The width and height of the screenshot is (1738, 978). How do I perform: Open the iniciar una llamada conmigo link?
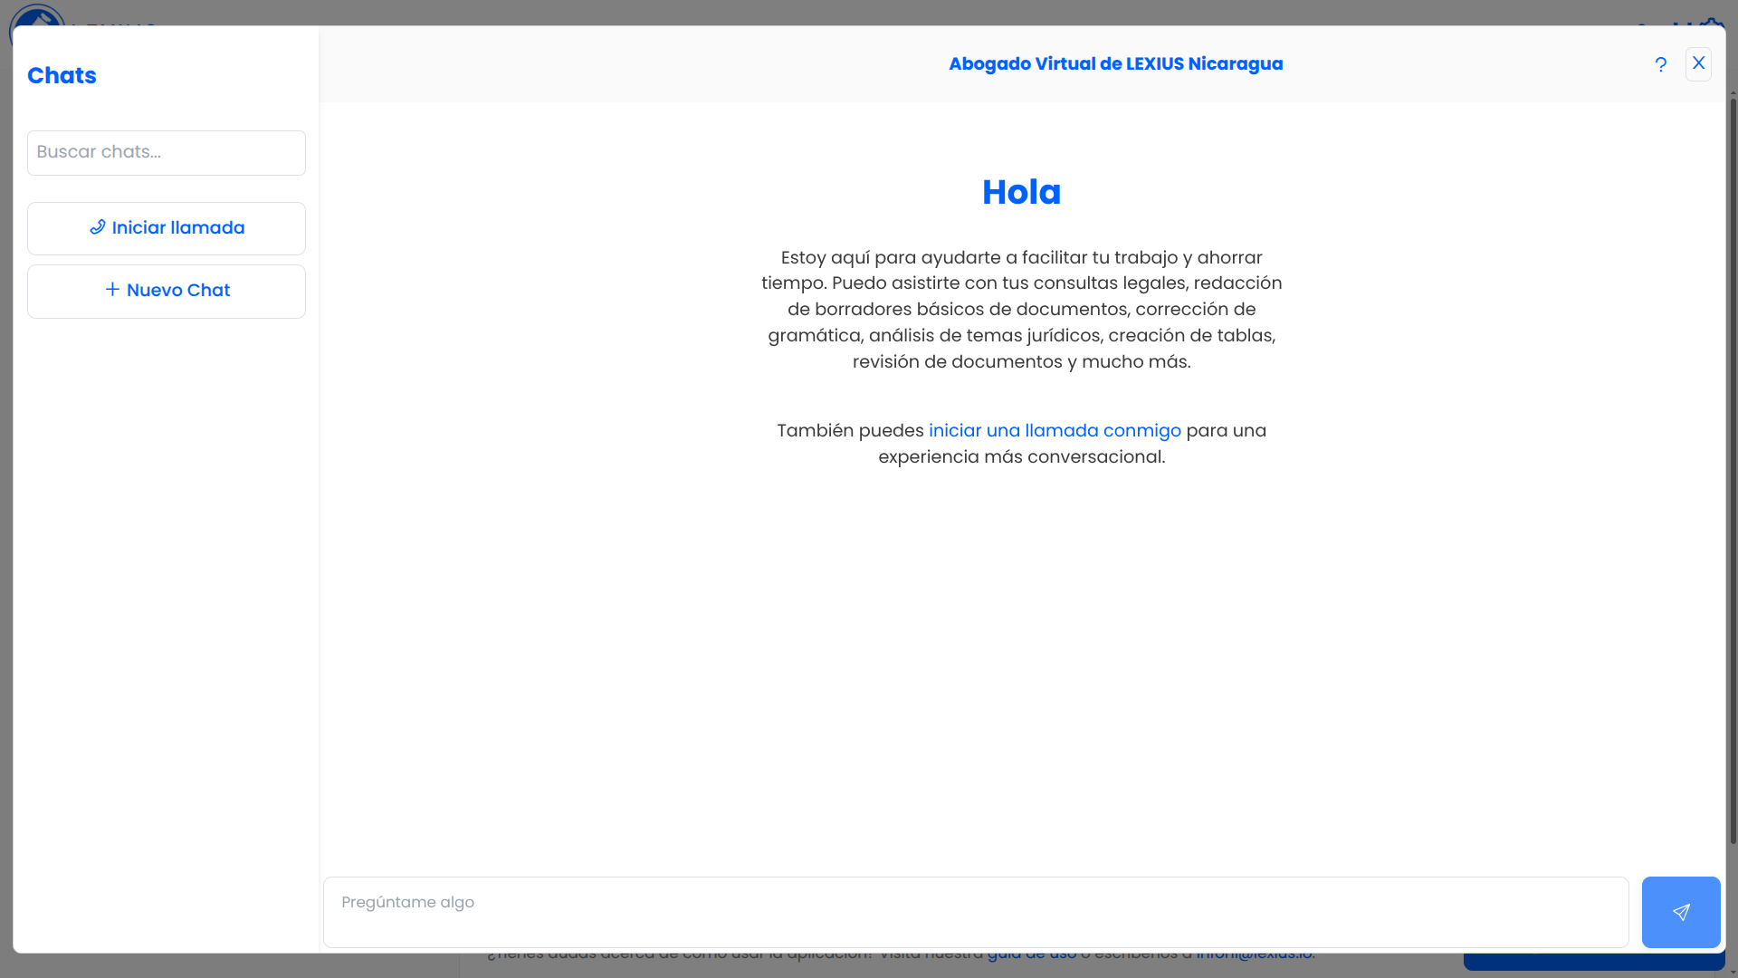click(1055, 430)
